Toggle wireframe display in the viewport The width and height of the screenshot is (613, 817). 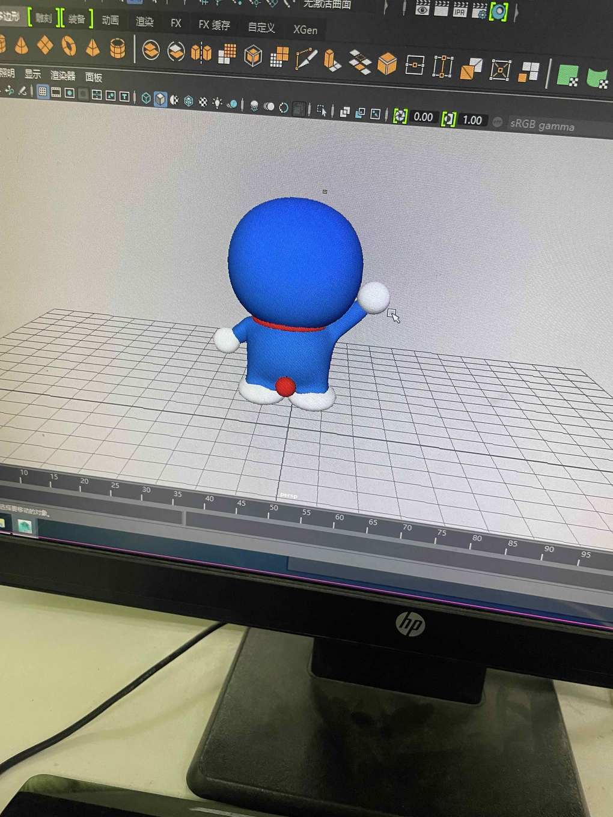(x=146, y=98)
